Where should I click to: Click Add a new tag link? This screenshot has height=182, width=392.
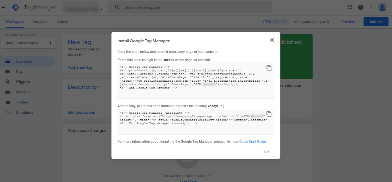pyautogui.click(x=80, y=67)
